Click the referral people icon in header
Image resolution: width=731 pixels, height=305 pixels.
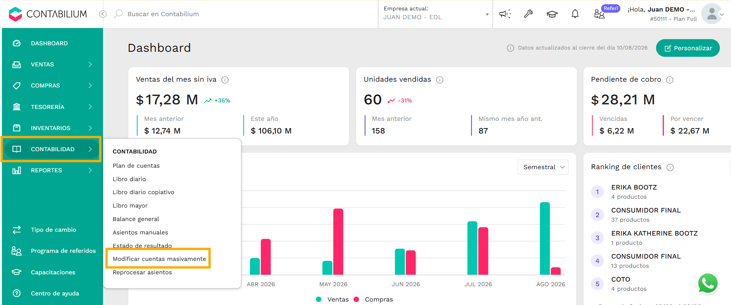pyautogui.click(x=599, y=14)
